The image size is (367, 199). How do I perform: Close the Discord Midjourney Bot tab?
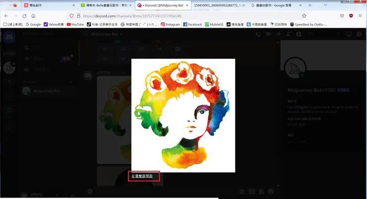click(x=187, y=5)
